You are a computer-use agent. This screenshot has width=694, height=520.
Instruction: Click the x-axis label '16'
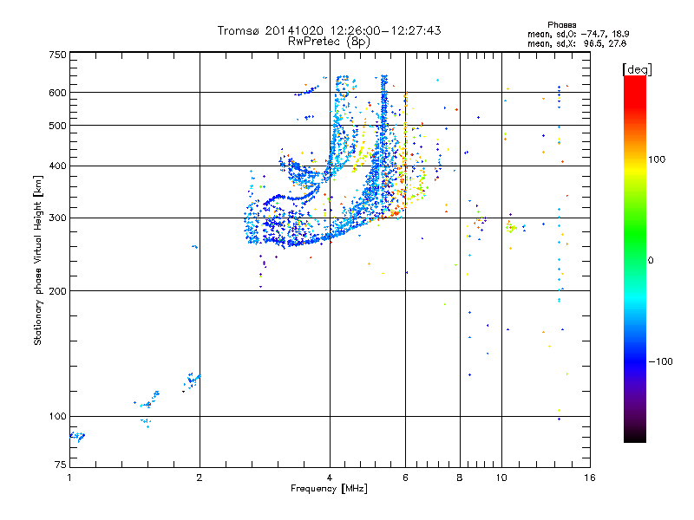pyautogui.click(x=590, y=478)
